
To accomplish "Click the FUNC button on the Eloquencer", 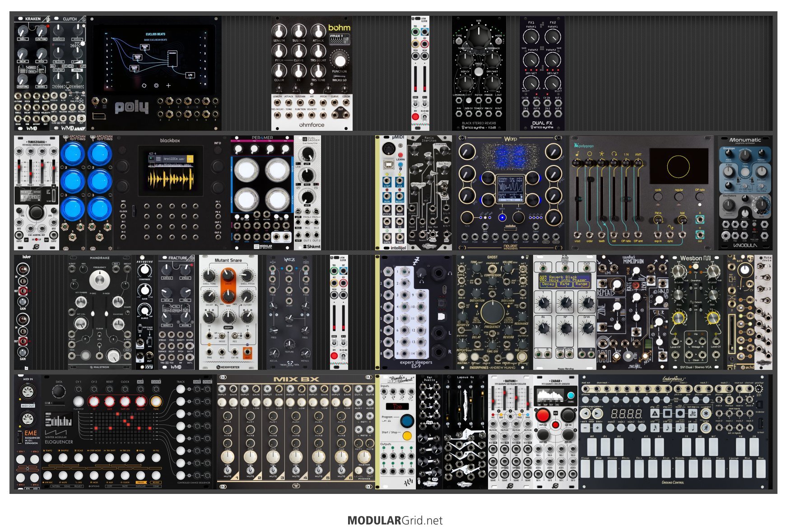I will 156,401.
